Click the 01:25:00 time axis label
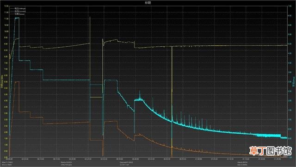This screenshot has width=296, height=167. (277, 159)
